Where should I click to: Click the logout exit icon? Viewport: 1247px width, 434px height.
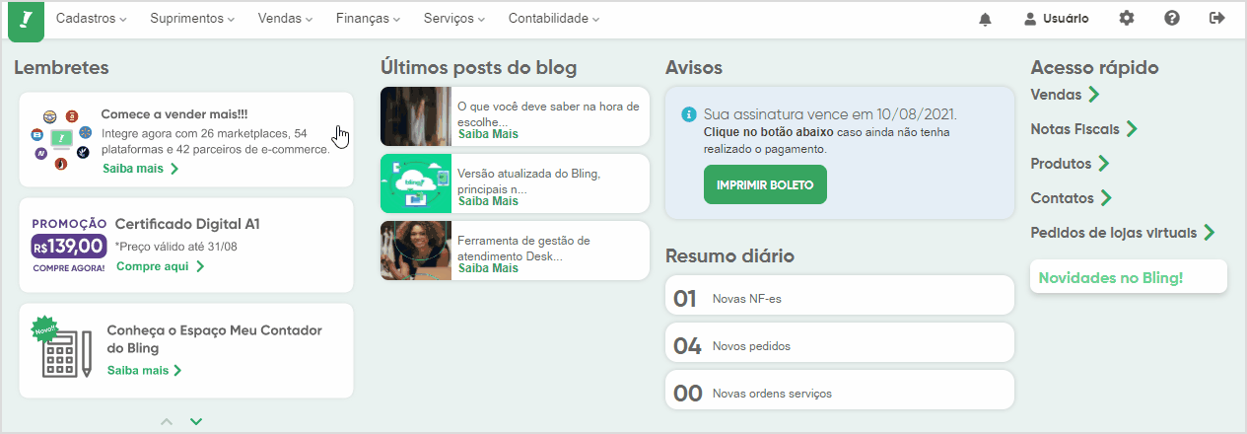pyautogui.click(x=1217, y=19)
